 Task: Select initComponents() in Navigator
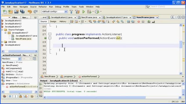click(x=14, y=68)
